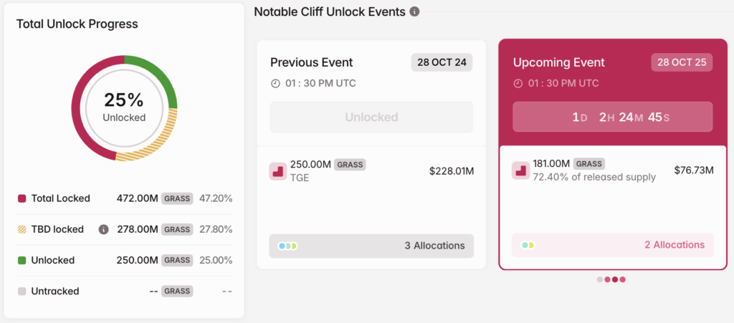
Task: Click allocation dots icon beside 2 Allocations
Action: [528, 245]
